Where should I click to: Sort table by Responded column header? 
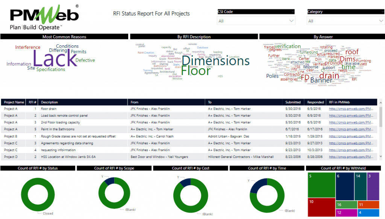[x=315, y=102]
